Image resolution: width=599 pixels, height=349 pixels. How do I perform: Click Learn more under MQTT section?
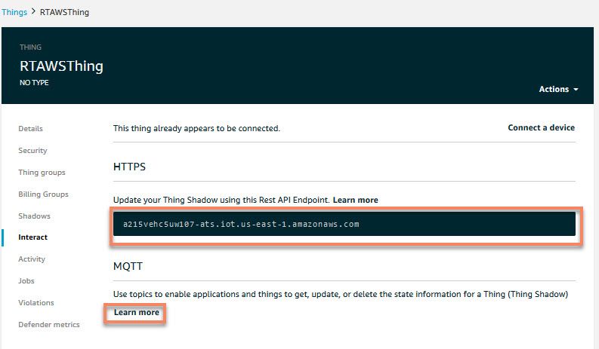click(x=137, y=312)
